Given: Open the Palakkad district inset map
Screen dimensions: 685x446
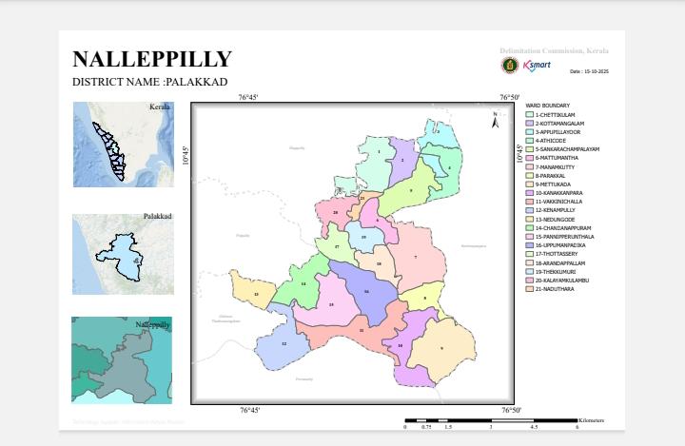Looking at the screenshot, I should click(x=123, y=254).
